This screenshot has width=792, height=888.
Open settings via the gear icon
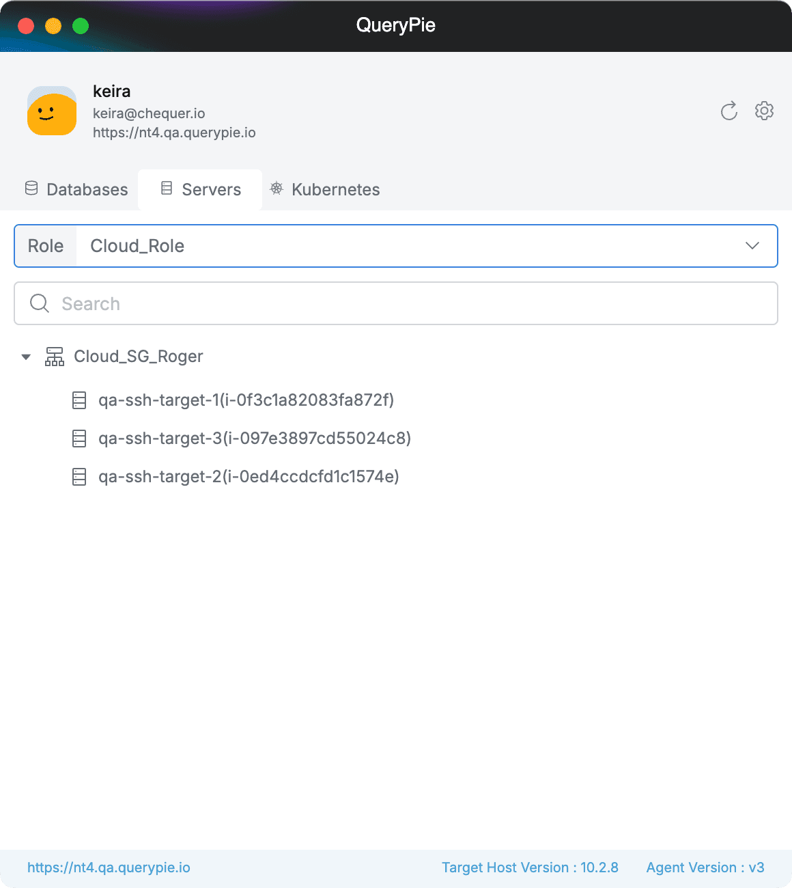click(764, 111)
